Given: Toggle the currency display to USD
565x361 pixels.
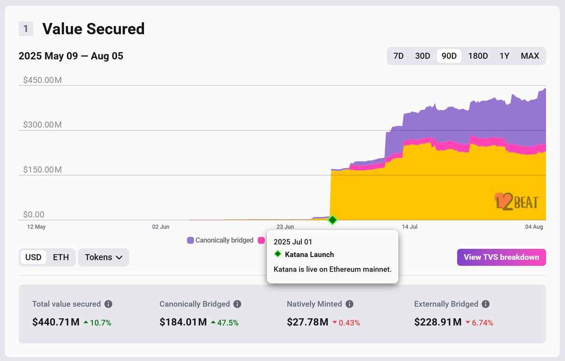Looking at the screenshot, I should click(x=33, y=257).
